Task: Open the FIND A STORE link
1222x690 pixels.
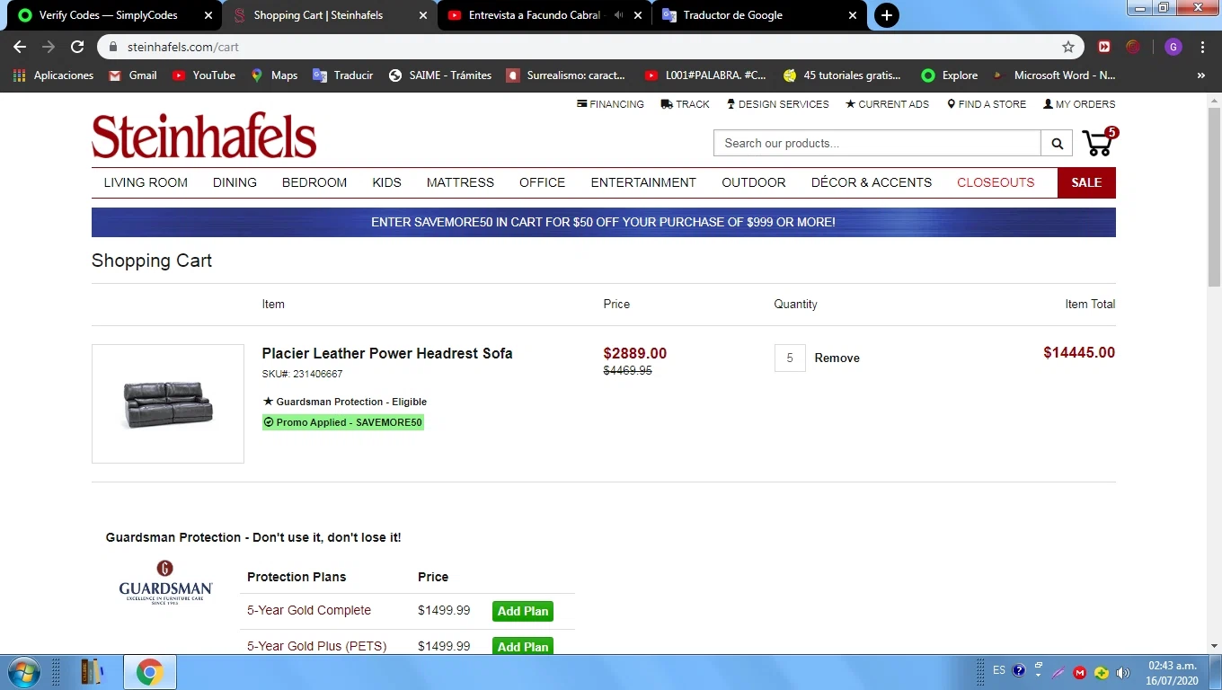Action: click(x=987, y=104)
